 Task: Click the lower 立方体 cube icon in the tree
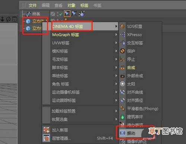[28, 29]
